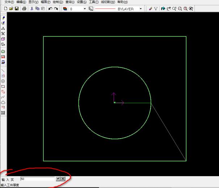Open the 文件(F) menu

[x=9, y=2]
